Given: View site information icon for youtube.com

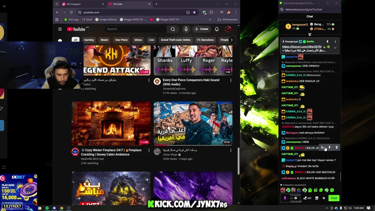Looking at the screenshot, I should click(79, 12).
